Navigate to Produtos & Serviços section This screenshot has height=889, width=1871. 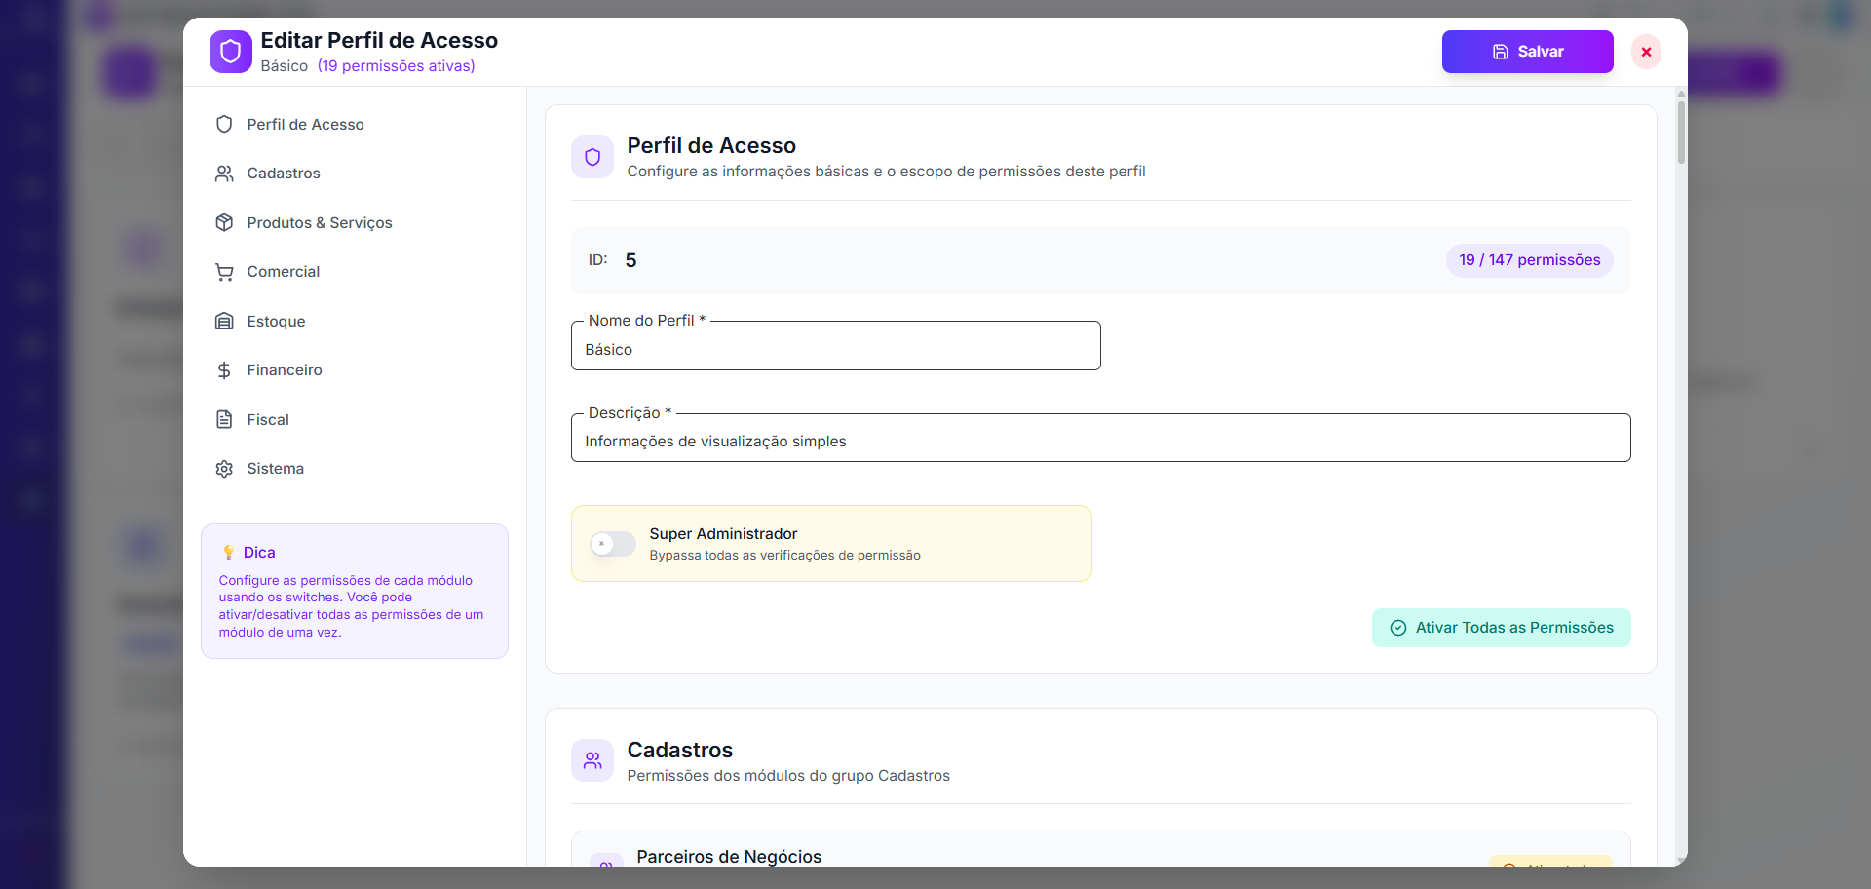point(355,222)
